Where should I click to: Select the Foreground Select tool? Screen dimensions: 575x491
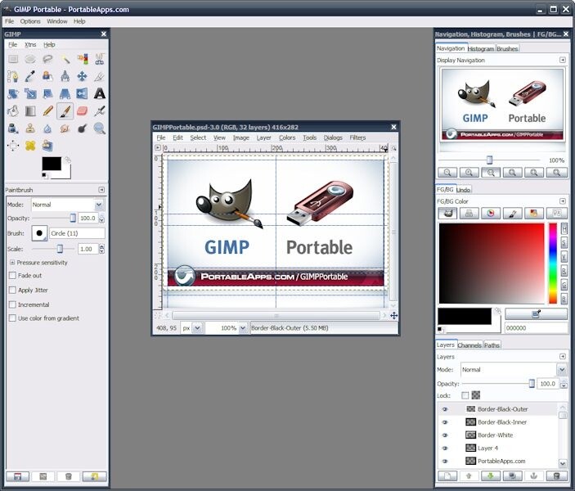tap(47, 76)
